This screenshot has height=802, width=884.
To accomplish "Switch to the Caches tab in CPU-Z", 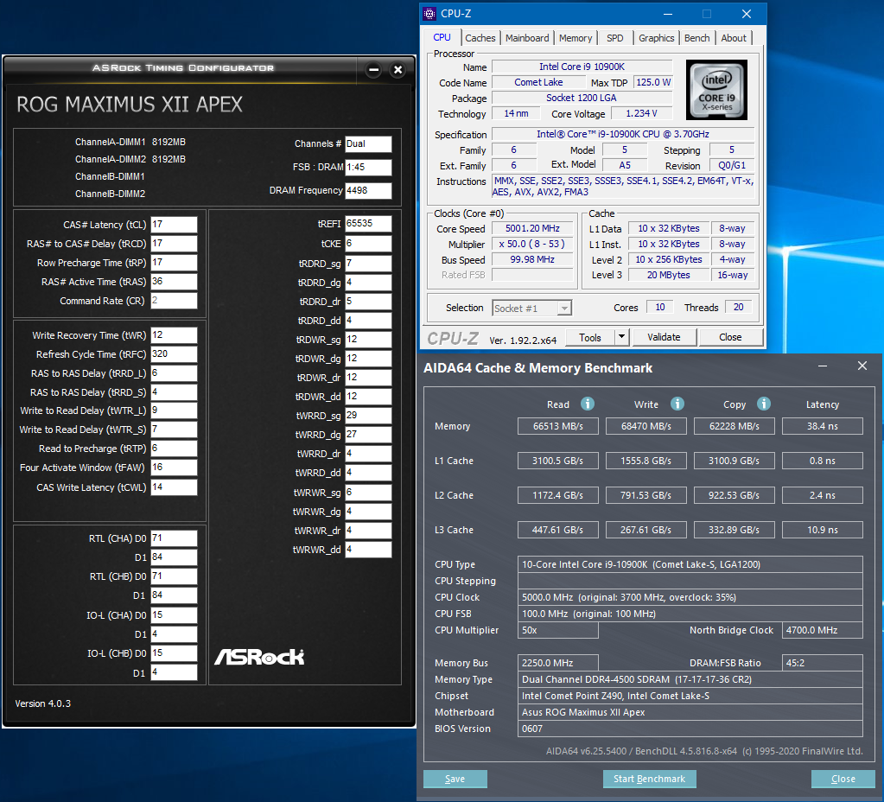I will pos(480,38).
